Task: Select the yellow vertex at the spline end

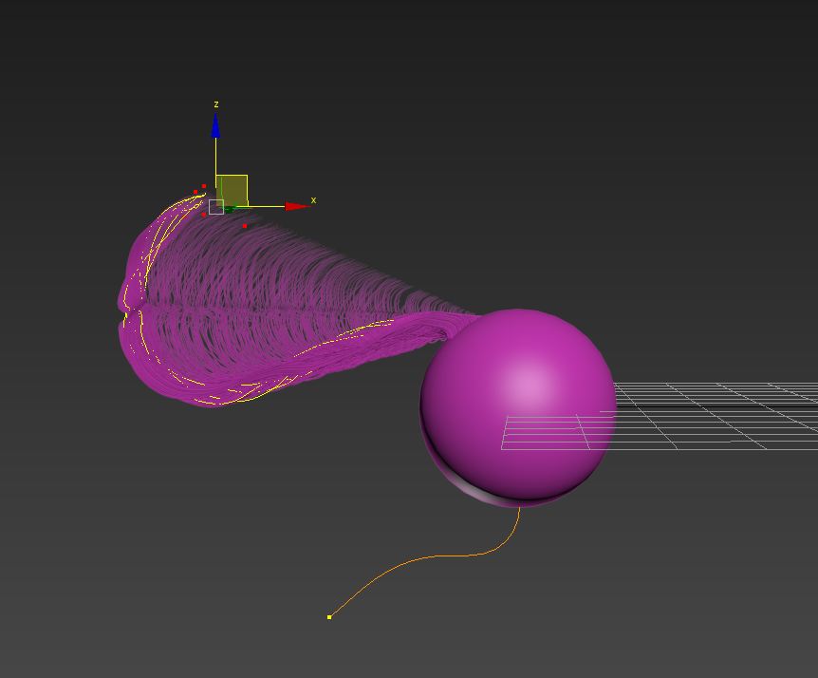Action: (x=329, y=617)
